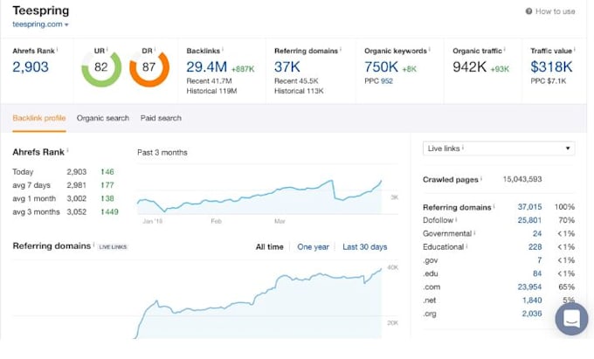Viewport: 594px width, 359px height.
Task: Open the 37K referring domains value
Action: point(287,67)
